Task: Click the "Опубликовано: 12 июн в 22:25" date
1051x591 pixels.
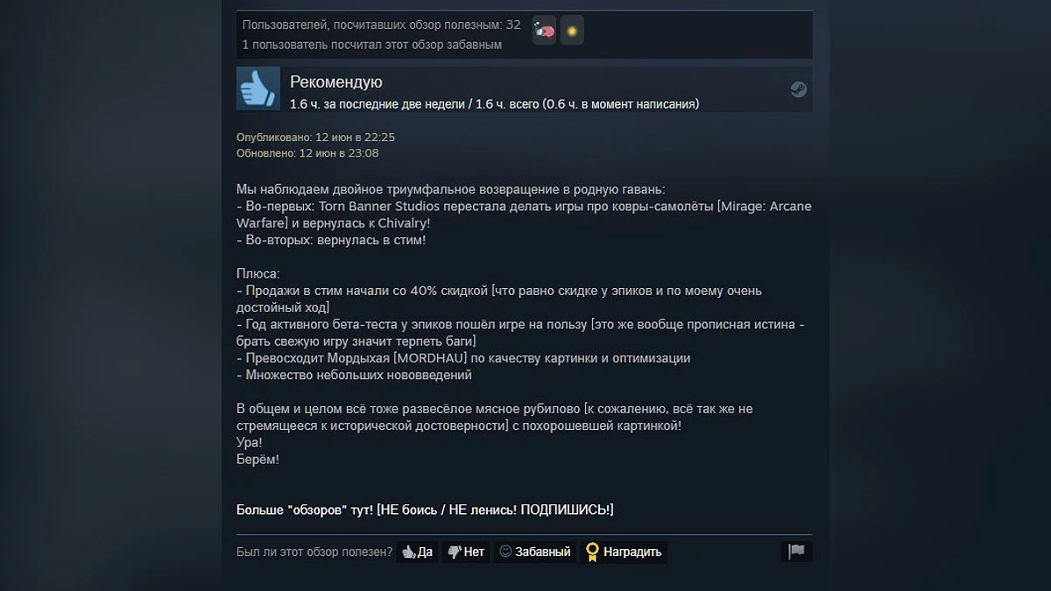Action: pyautogui.click(x=315, y=137)
